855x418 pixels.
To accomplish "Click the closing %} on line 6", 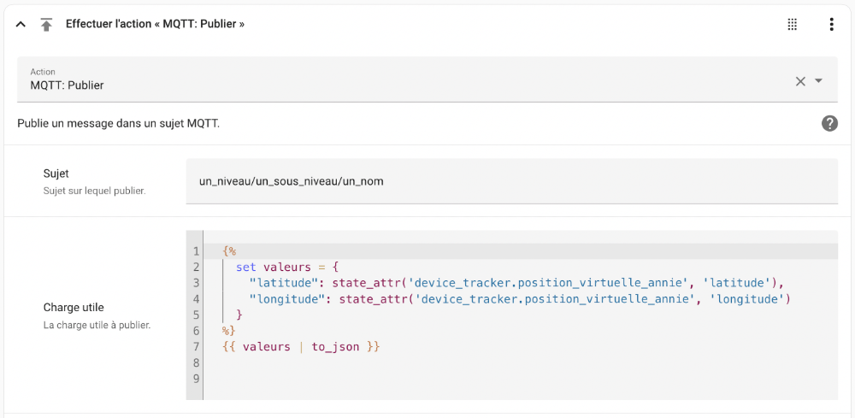I will click(229, 330).
